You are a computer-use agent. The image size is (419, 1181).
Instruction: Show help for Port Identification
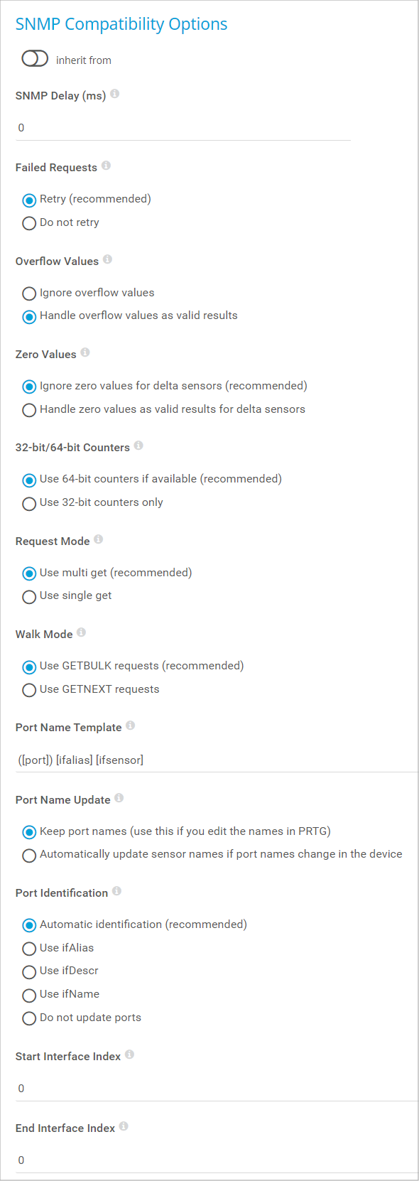116,891
